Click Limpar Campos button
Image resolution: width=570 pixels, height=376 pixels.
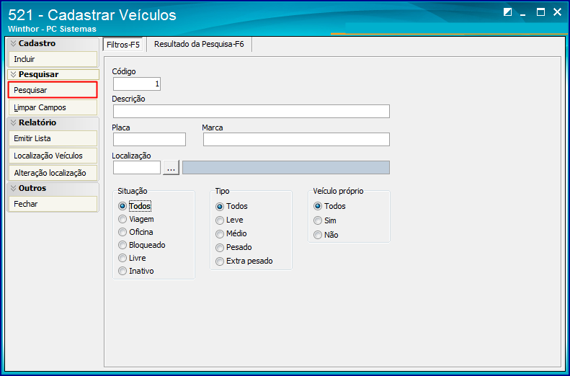coord(53,107)
